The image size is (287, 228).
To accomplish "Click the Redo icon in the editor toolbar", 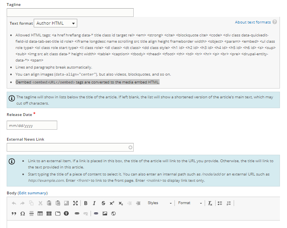I will [22, 203].
